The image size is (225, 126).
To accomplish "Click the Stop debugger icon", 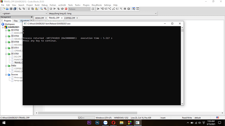I will pyautogui.click(x=129, y=9).
